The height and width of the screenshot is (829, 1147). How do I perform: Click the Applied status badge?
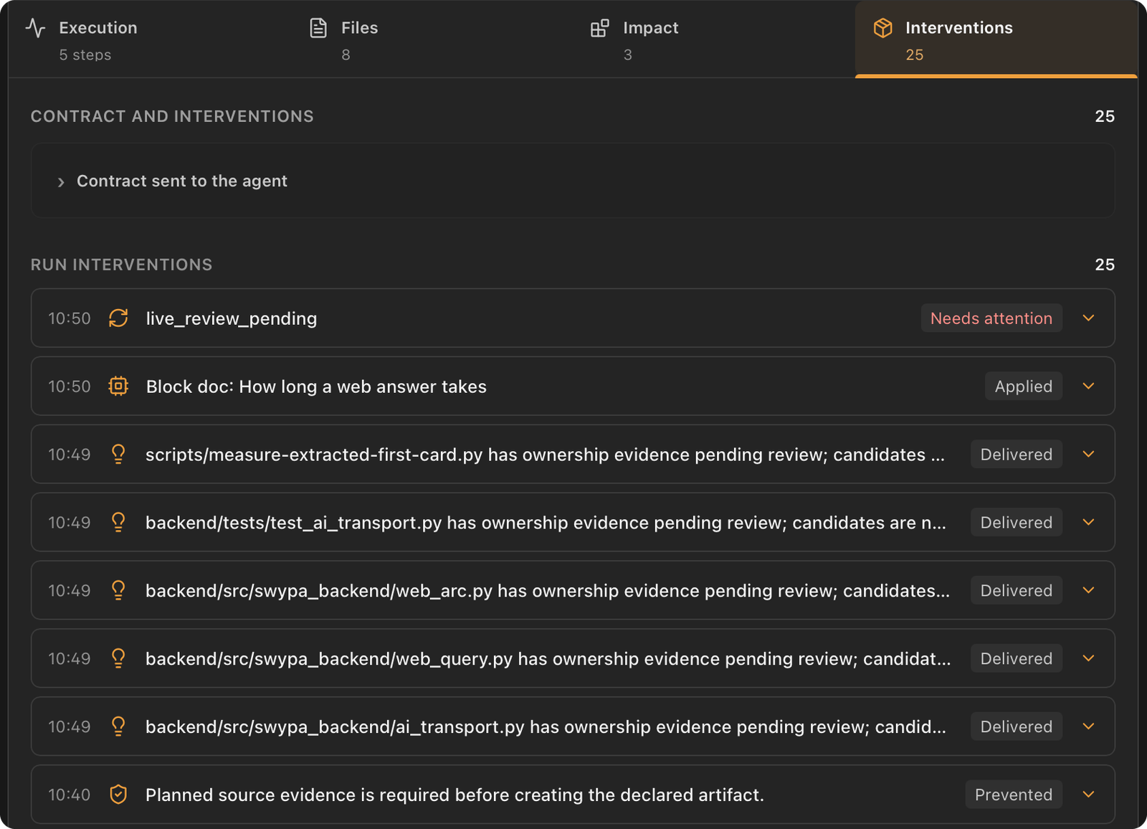tap(1024, 386)
